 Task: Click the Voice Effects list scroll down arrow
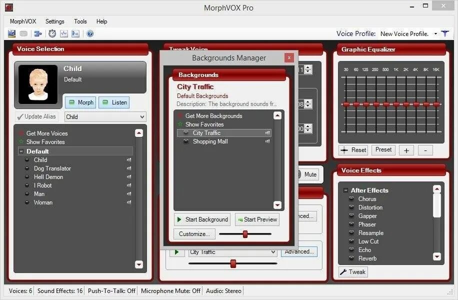tap(437, 256)
